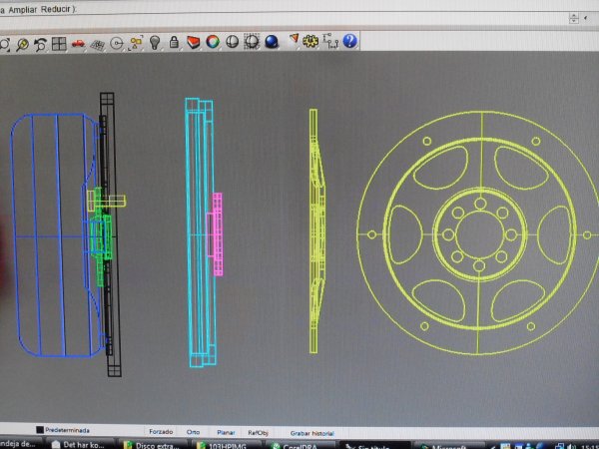Open the Edit Layers icon

[x=193, y=43]
